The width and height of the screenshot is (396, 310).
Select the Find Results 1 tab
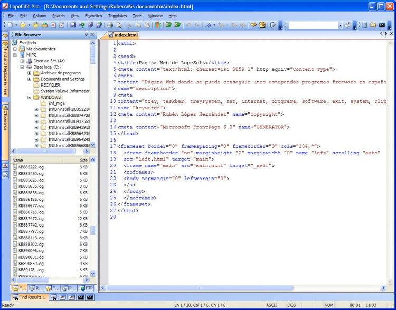(29, 297)
